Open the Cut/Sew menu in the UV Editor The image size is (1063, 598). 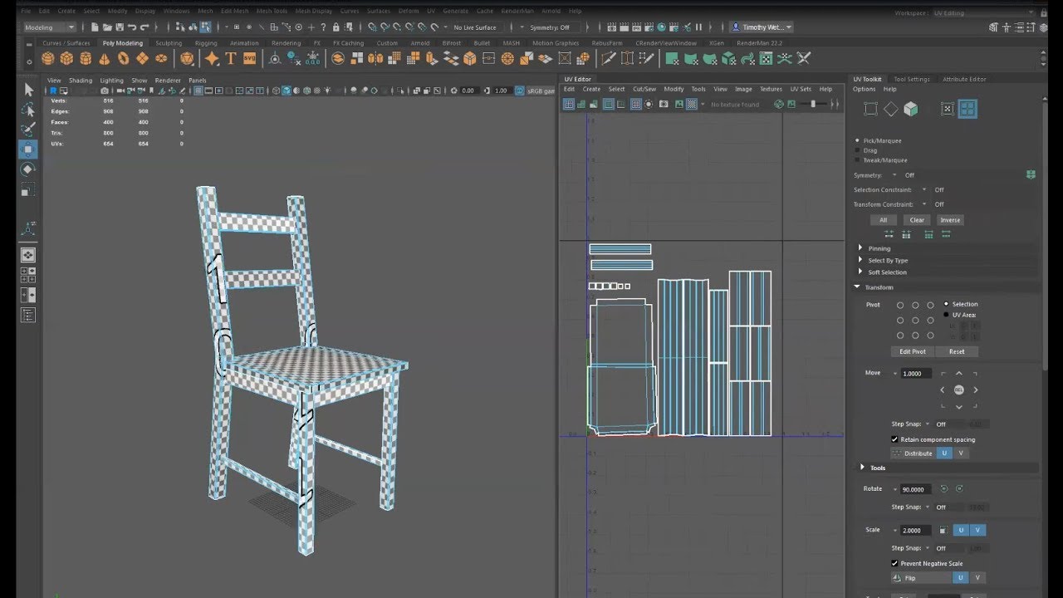point(644,89)
